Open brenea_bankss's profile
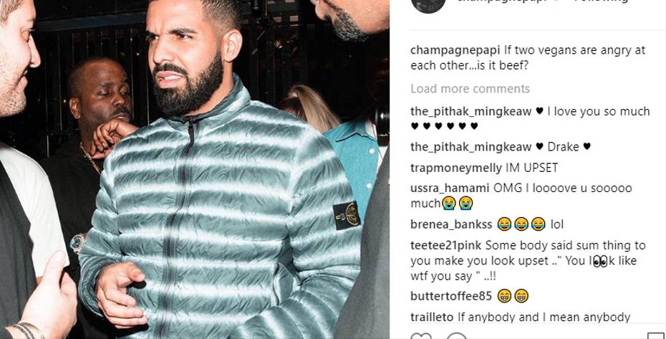The width and height of the screenshot is (666, 339). (451, 224)
